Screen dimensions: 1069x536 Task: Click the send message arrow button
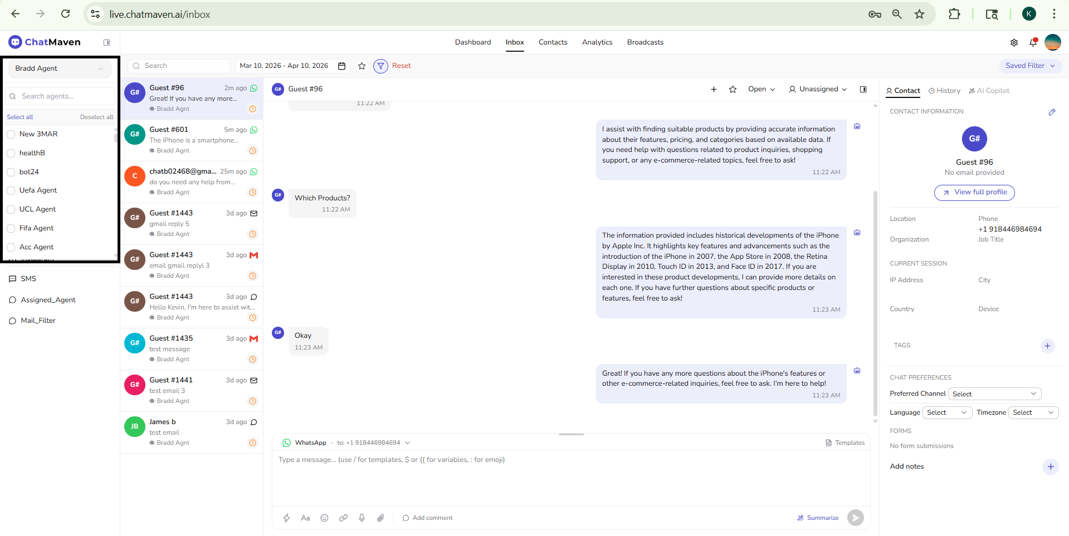pyautogui.click(x=855, y=518)
